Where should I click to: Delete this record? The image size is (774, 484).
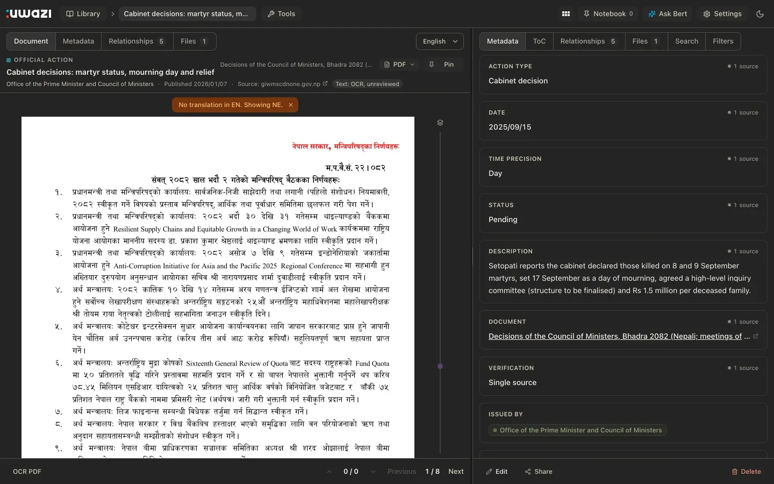(747, 472)
